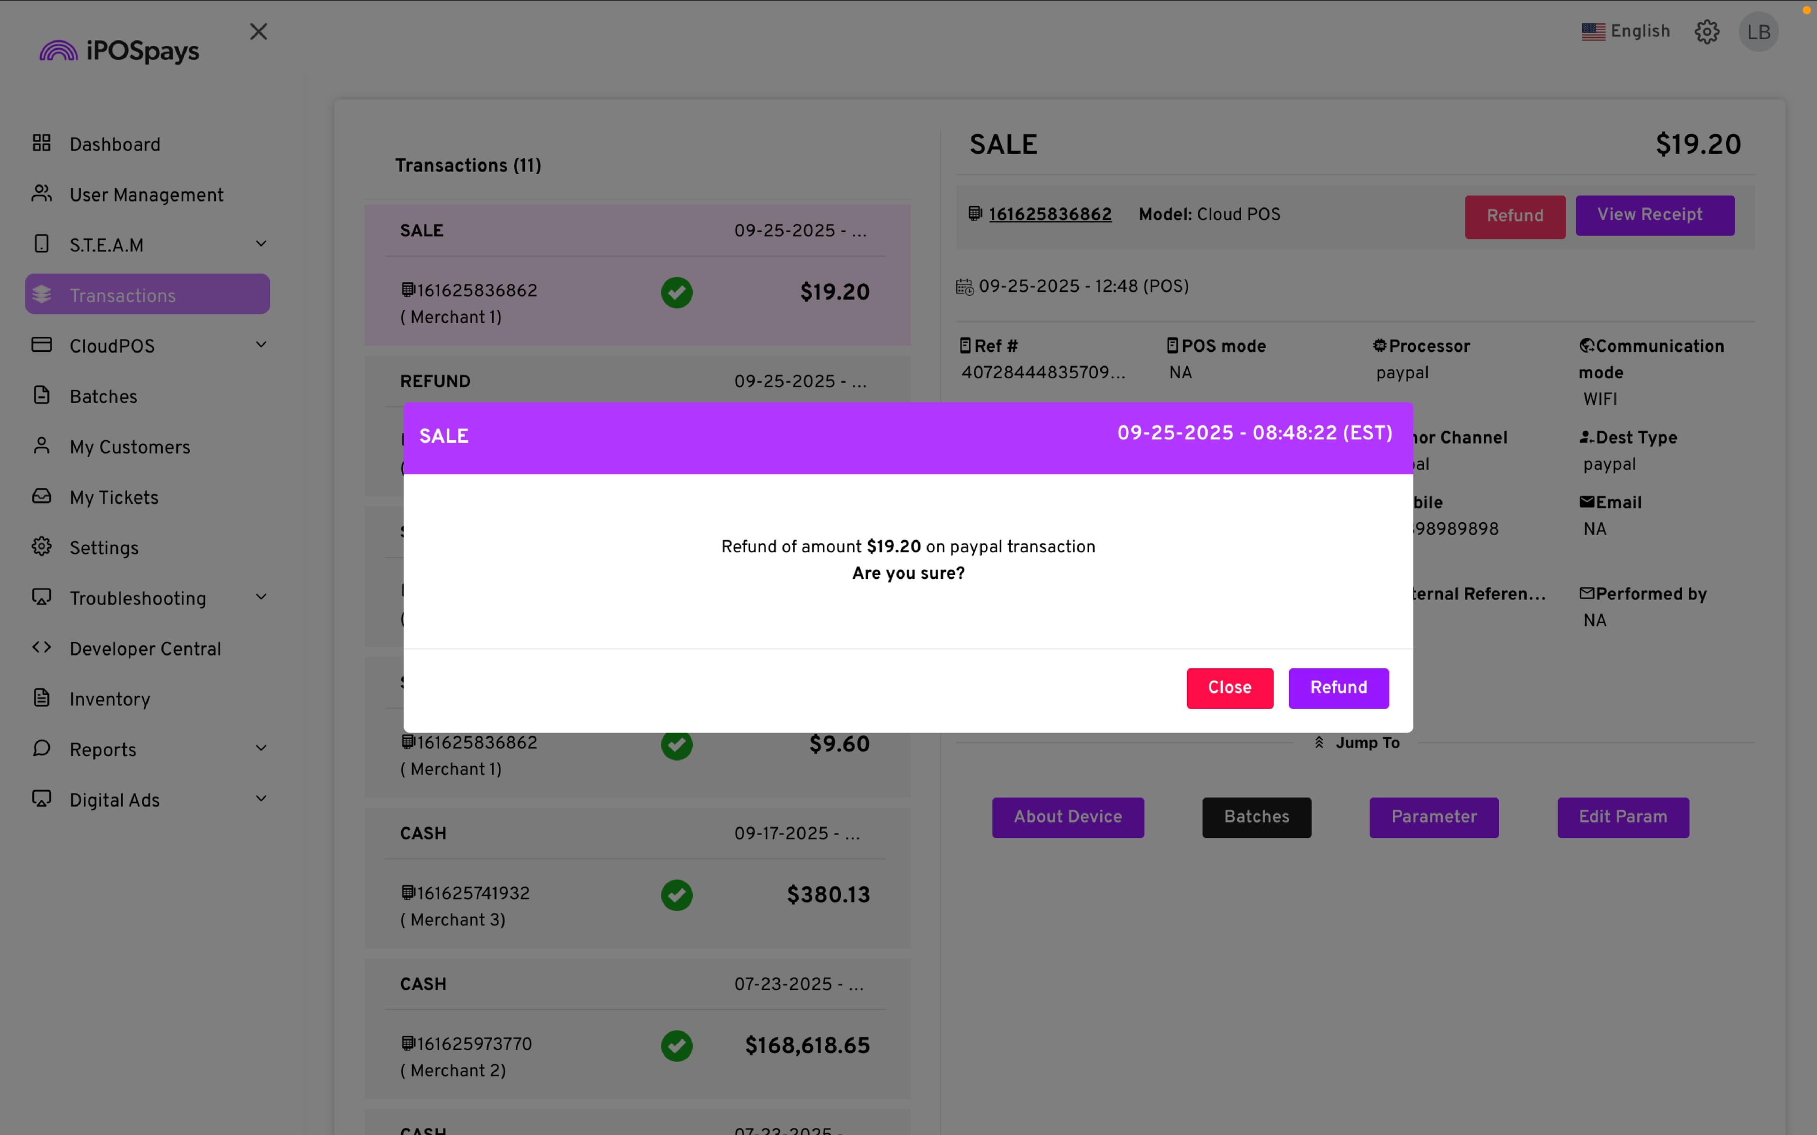Click the Dashboard grid icon in sidebar
The width and height of the screenshot is (1817, 1135).
pyautogui.click(x=41, y=143)
